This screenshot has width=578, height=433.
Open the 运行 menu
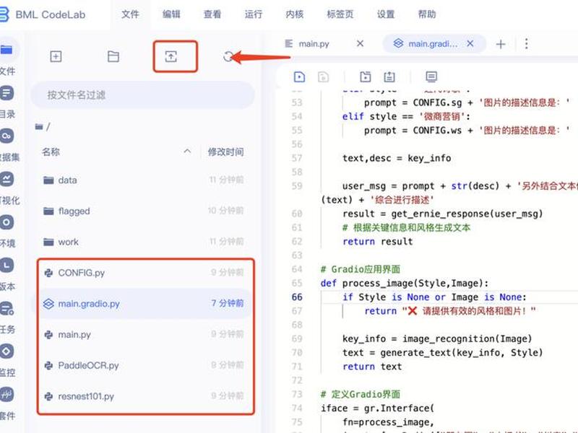coord(254,14)
